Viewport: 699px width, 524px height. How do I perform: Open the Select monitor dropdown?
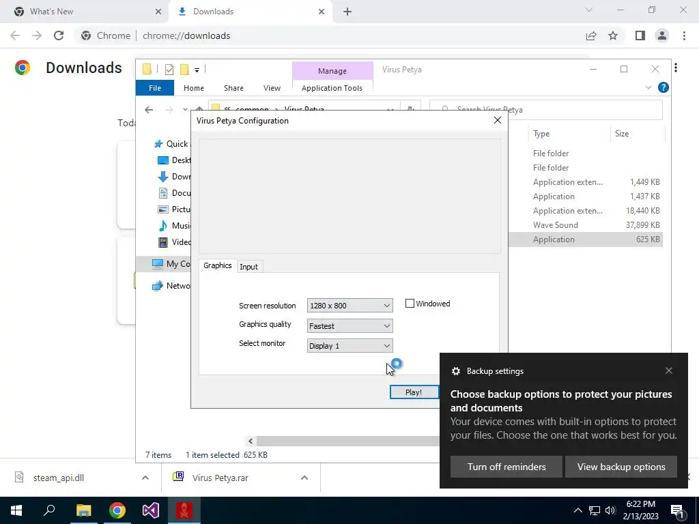pyautogui.click(x=349, y=346)
